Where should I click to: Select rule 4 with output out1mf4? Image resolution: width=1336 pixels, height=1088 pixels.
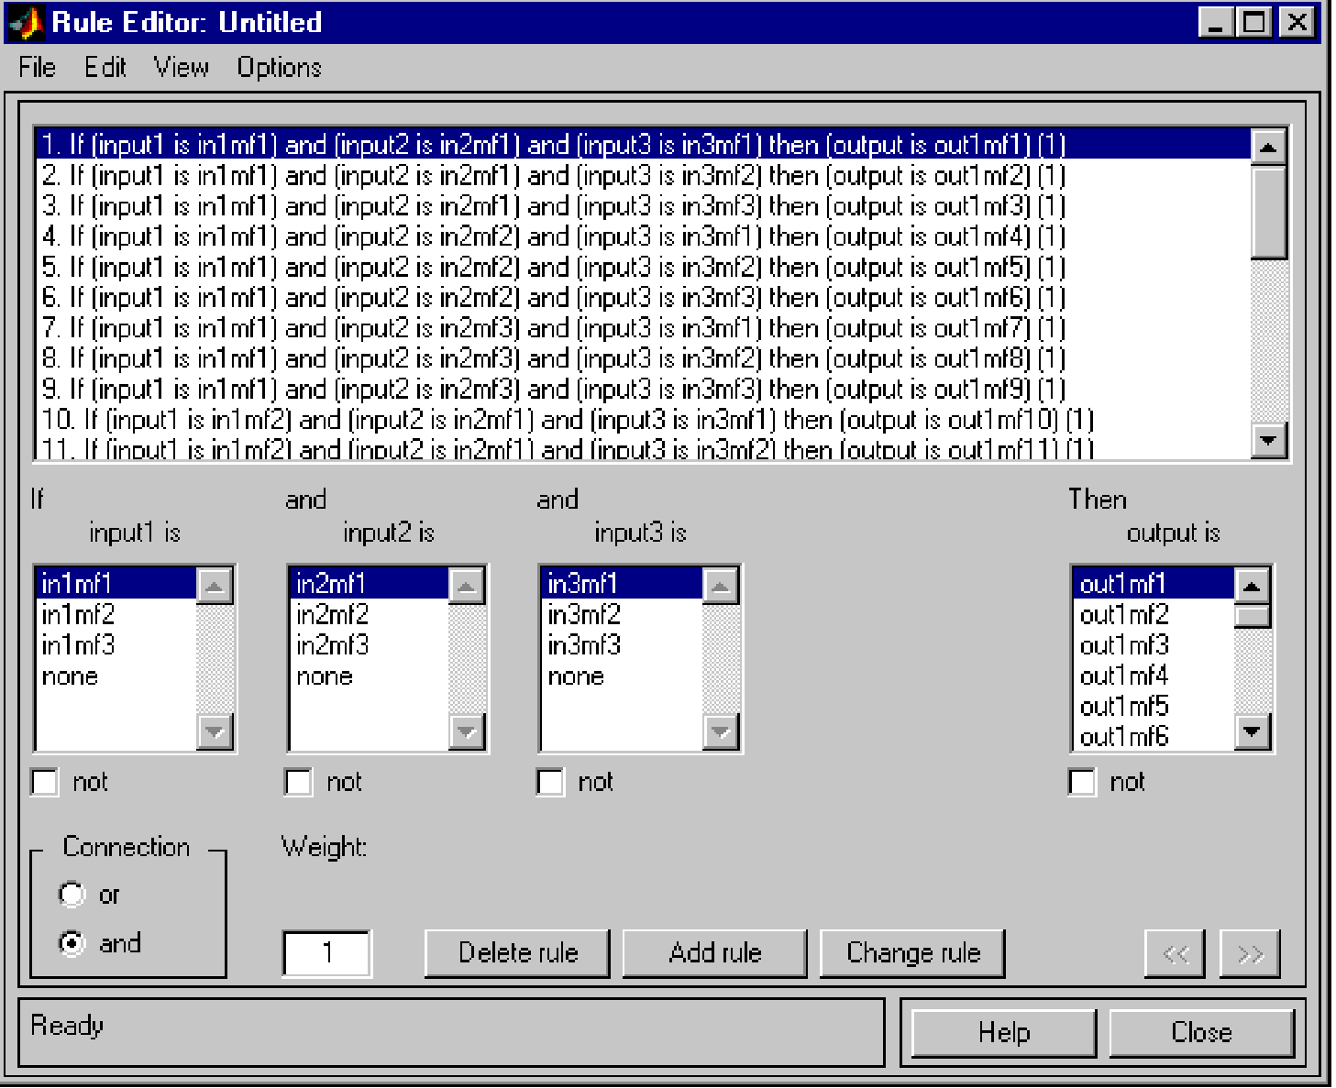pyautogui.click(x=643, y=236)
